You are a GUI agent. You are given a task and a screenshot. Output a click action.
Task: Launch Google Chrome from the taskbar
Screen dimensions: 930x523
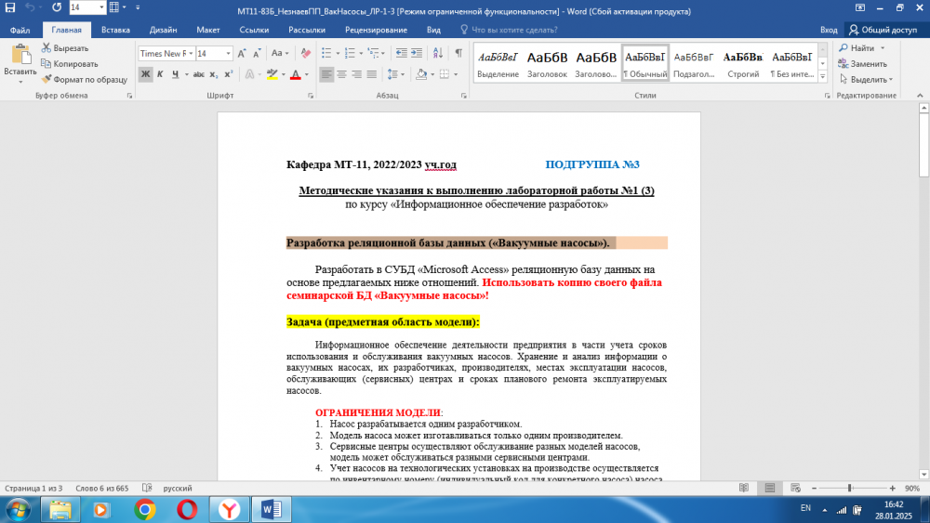coord(144,509)
